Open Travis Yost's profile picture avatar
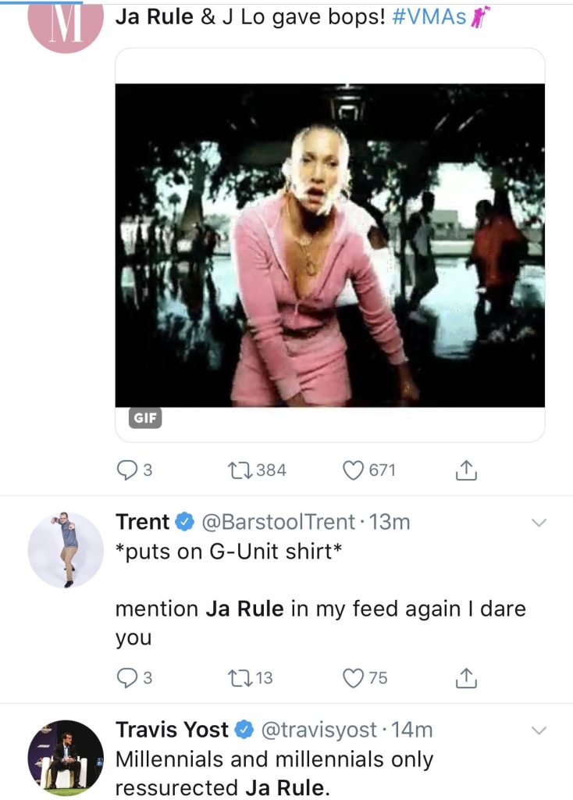This screenshot has height=800, width=573. (66, 758)
